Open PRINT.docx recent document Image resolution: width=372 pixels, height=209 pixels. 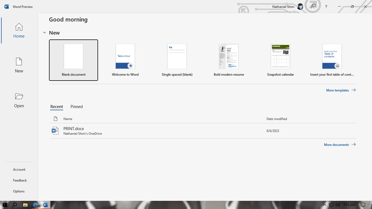[203, 131]
